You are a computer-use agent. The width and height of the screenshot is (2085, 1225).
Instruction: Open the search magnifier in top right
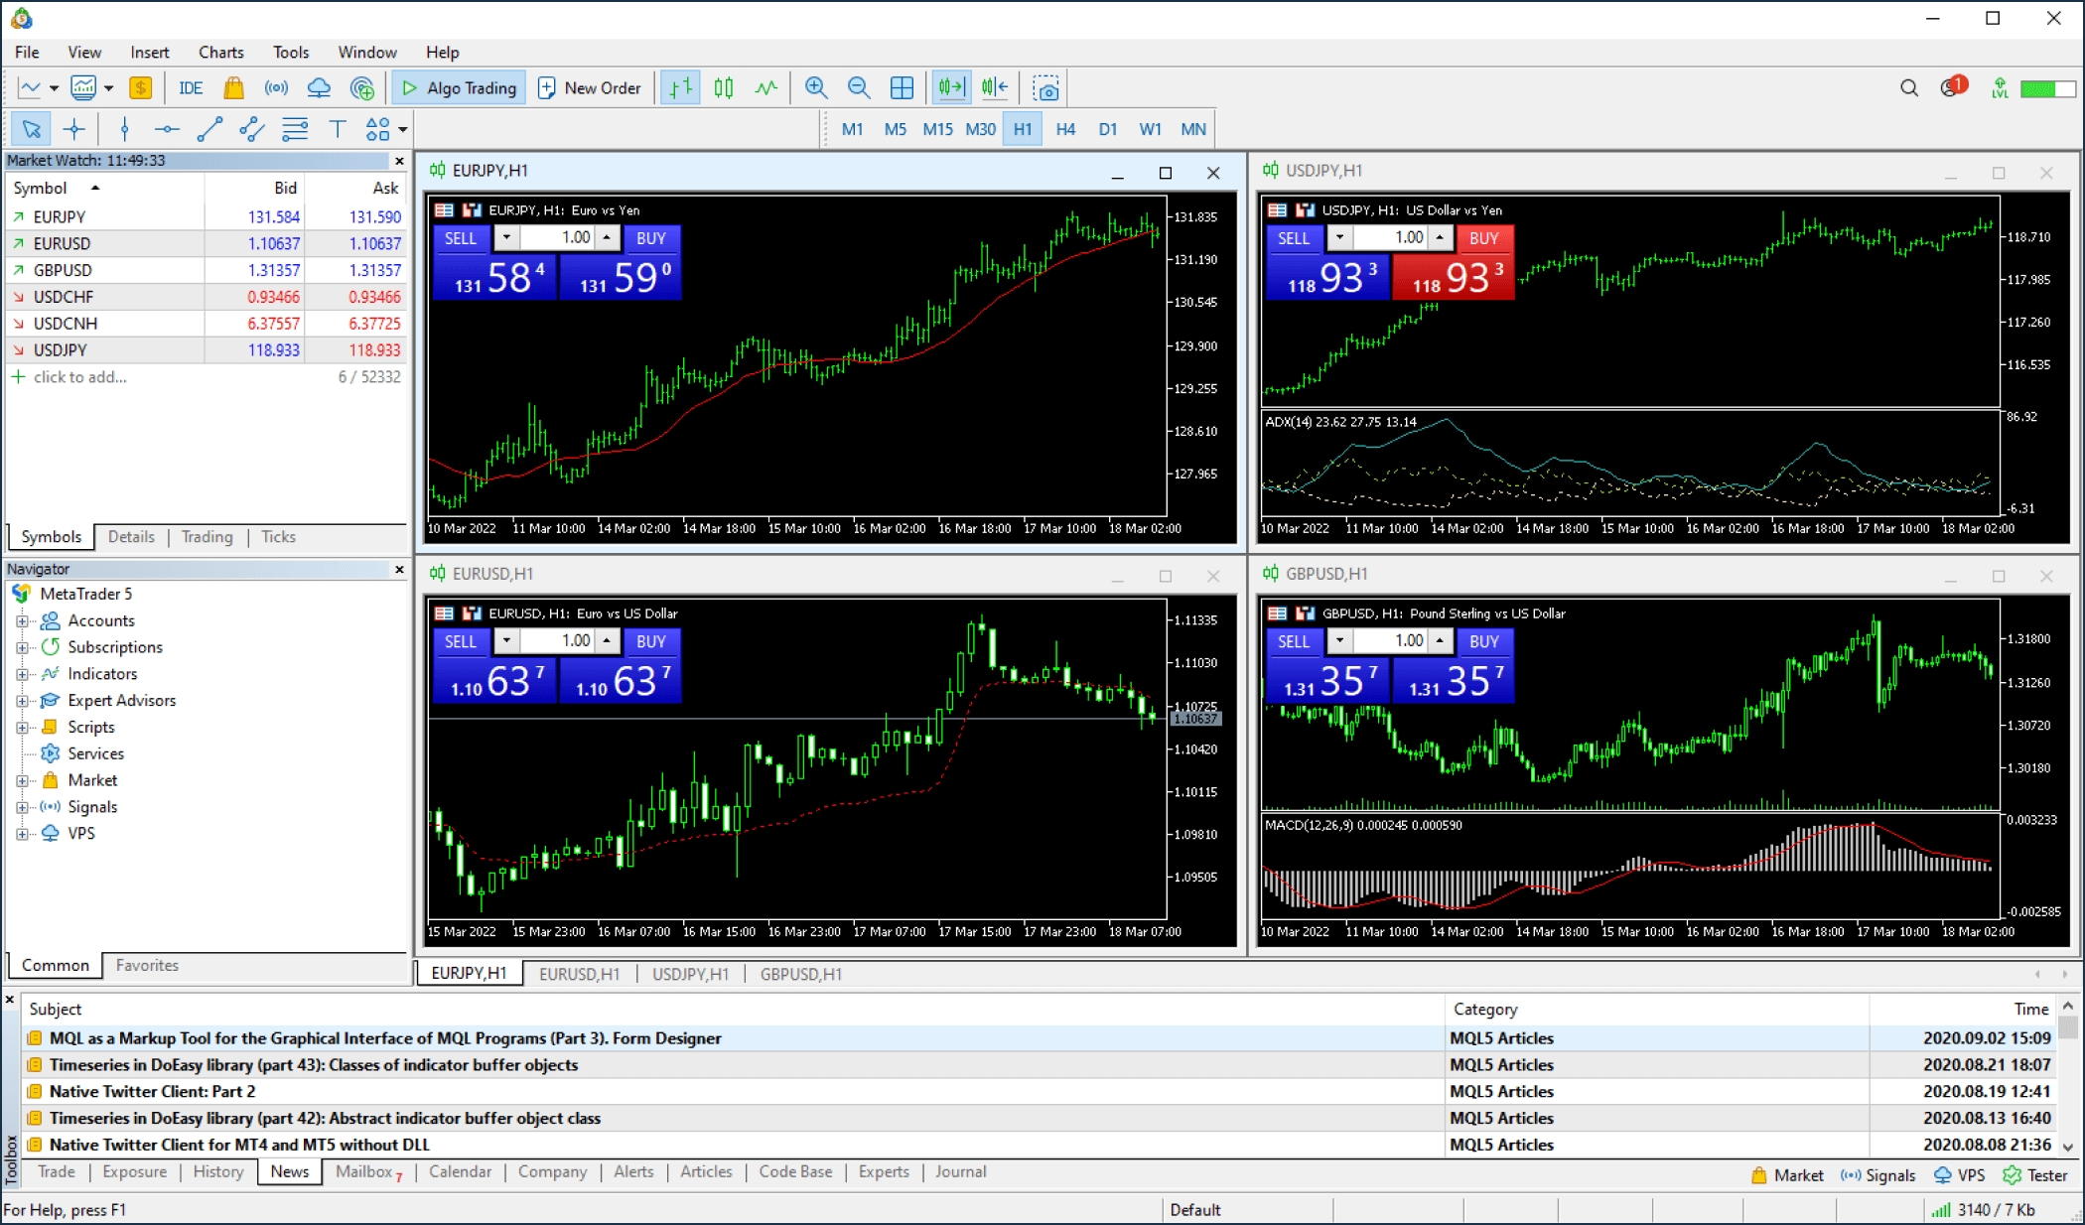[x=1908, y=88]
